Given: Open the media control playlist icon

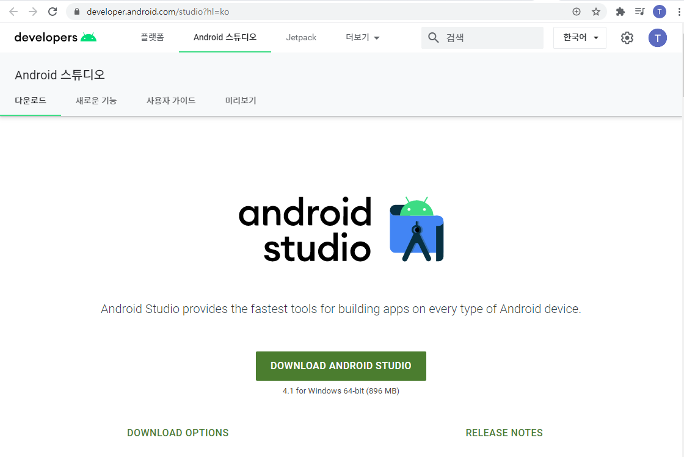Looking at the screenshot, I should (639, 12).
